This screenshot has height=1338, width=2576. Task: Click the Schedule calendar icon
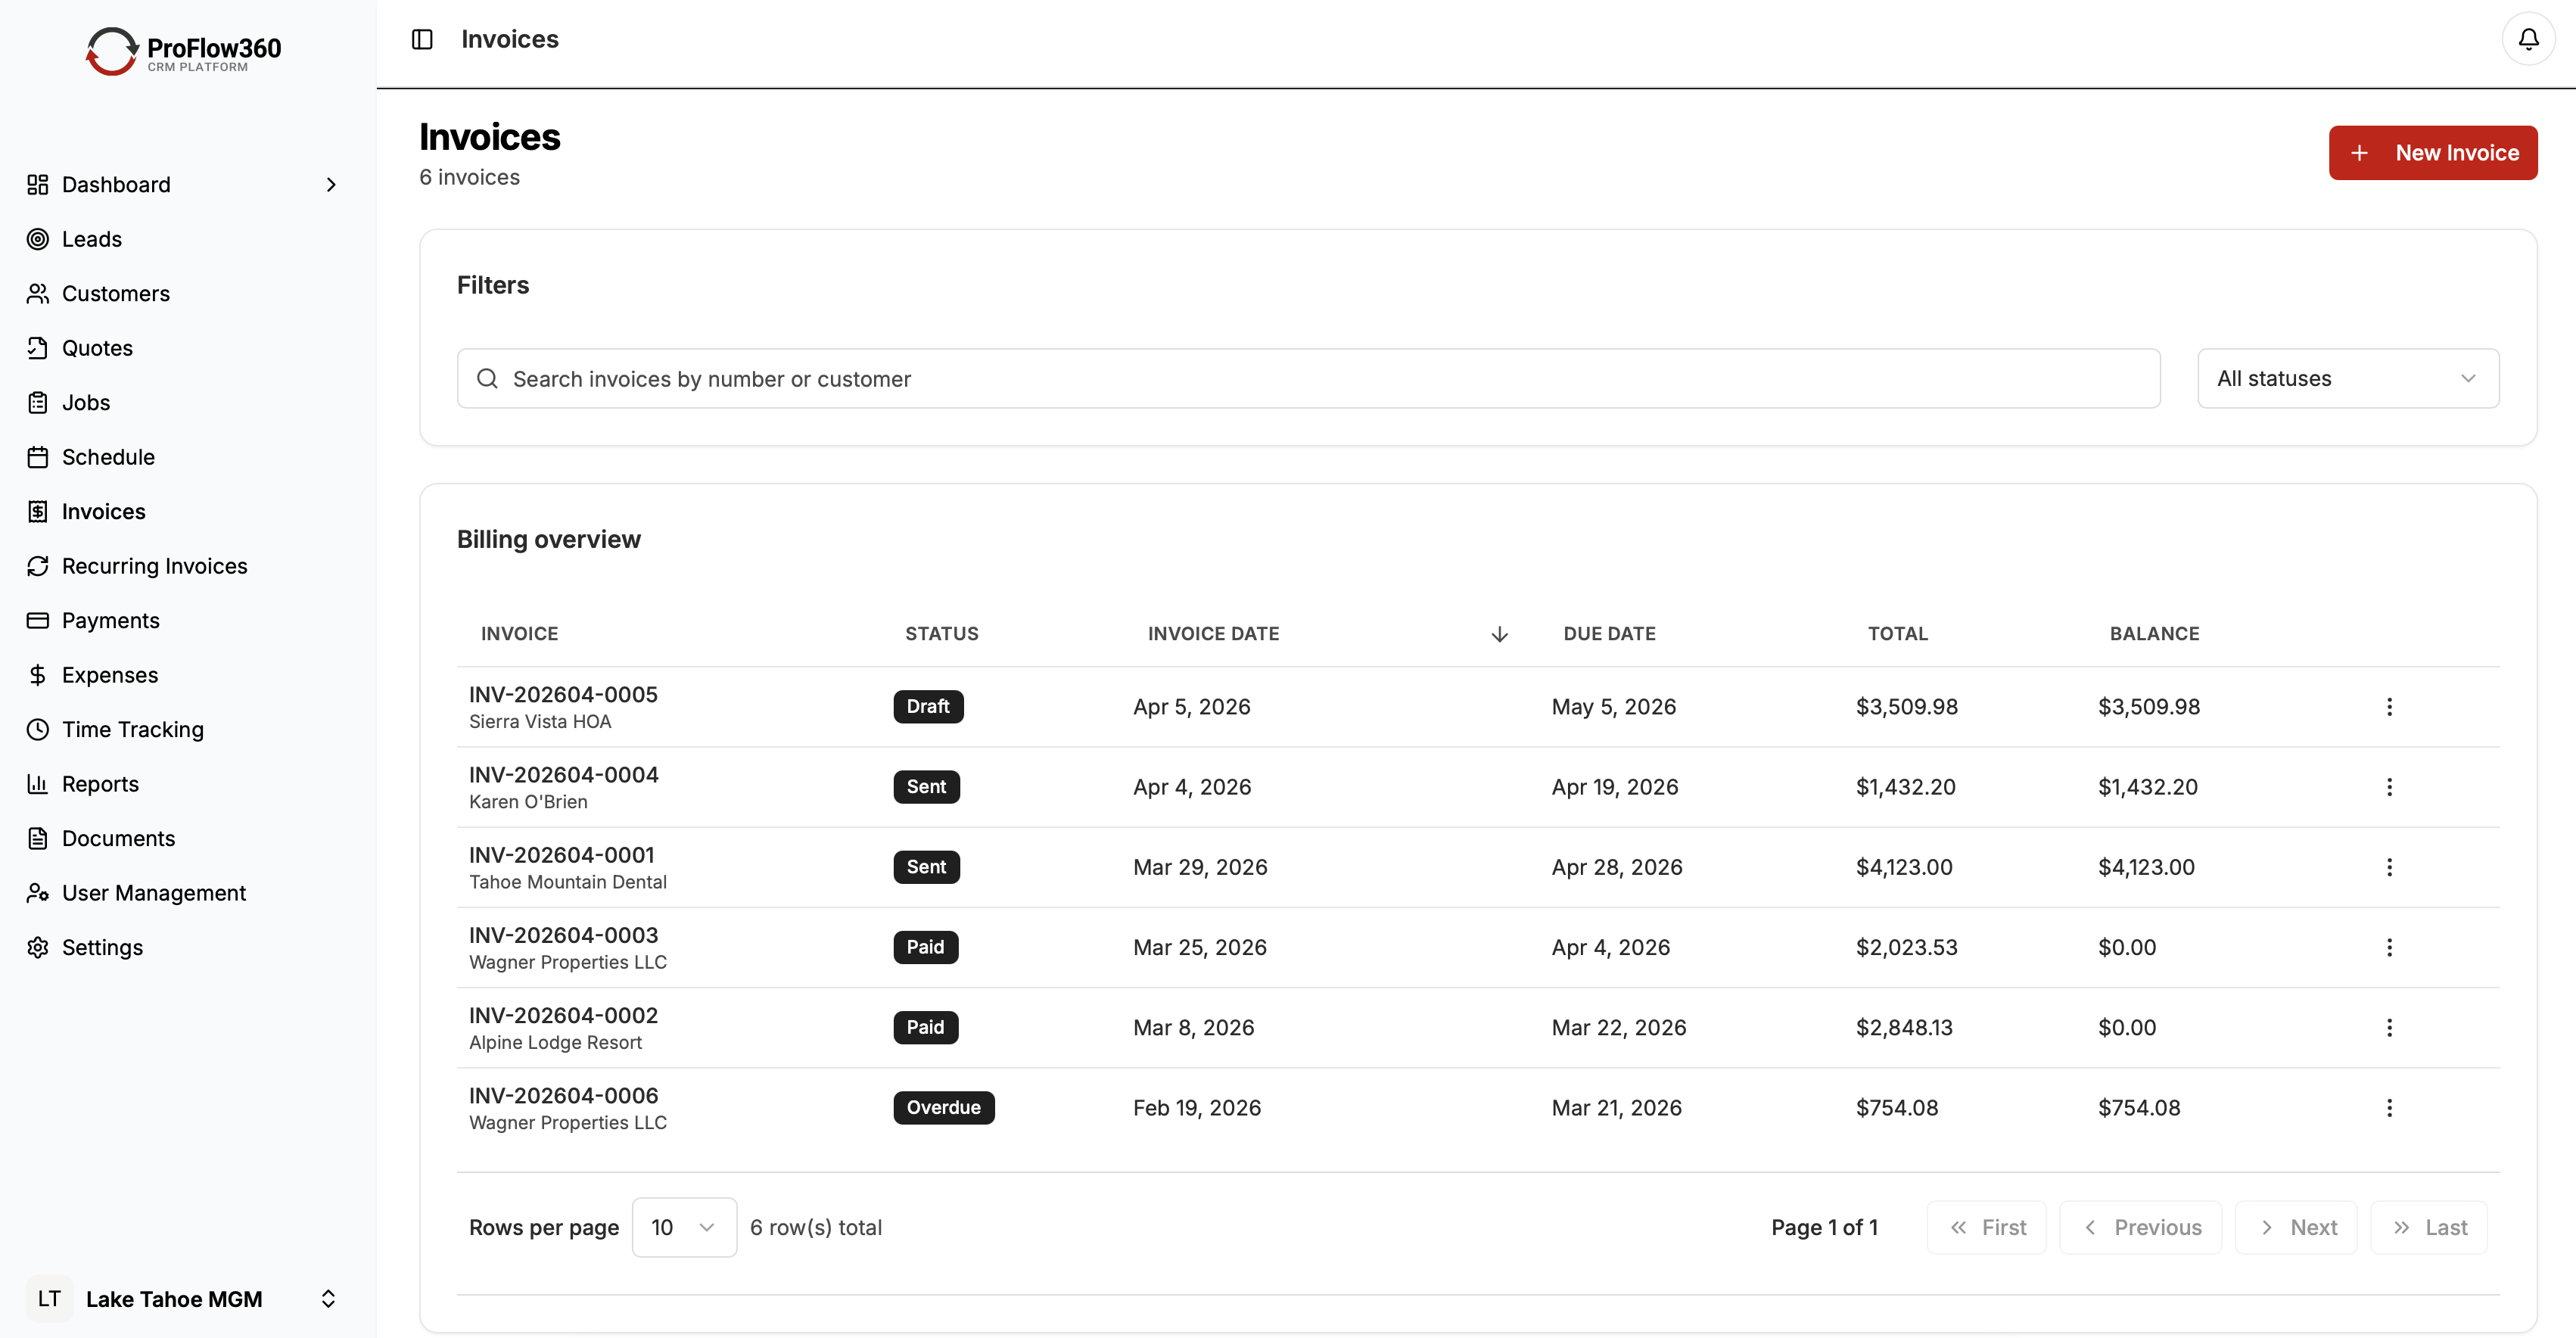(x=38, y=456)
